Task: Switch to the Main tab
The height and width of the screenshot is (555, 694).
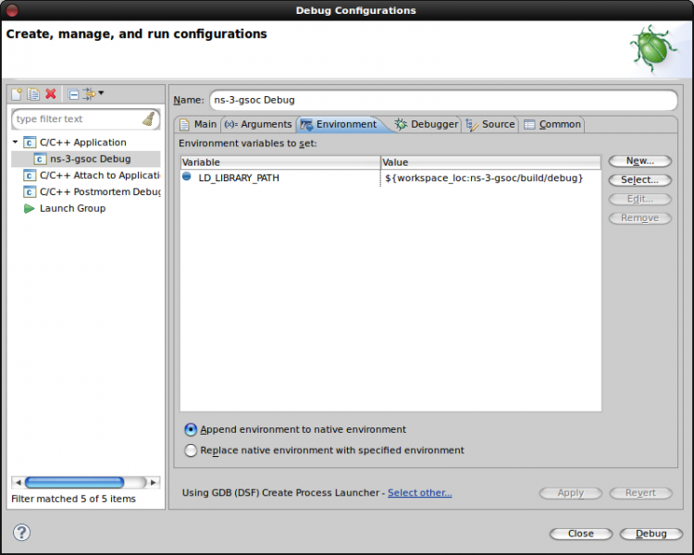Action: [198, 124]
